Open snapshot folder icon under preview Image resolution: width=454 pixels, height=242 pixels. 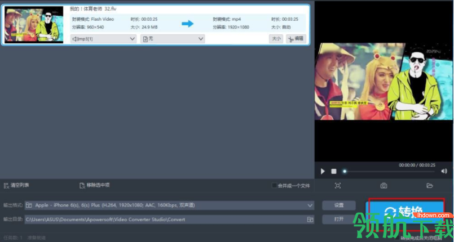[430, 186]
